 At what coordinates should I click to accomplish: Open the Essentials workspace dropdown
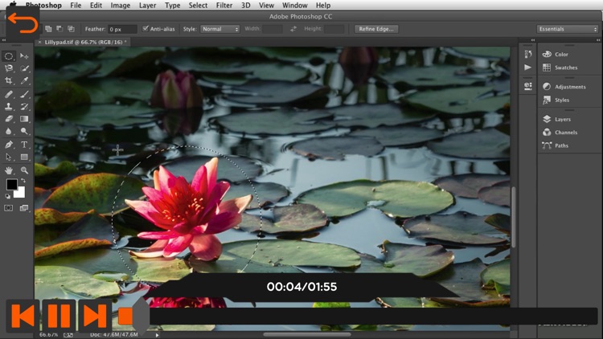click(568, 29)
